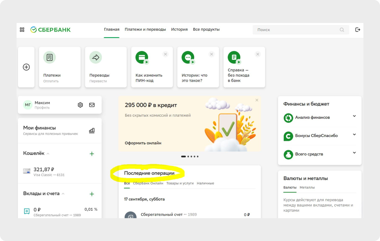The image size is (380, 241).
Task: Filter operations by Товары и услуги
Action: tap(180, 183)
